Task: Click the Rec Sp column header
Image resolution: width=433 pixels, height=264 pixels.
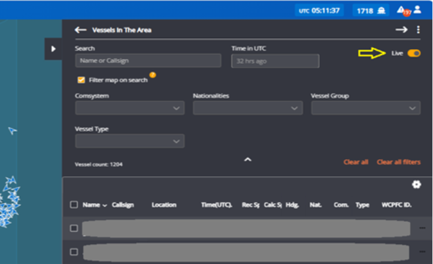Action: tap(250, 205)
